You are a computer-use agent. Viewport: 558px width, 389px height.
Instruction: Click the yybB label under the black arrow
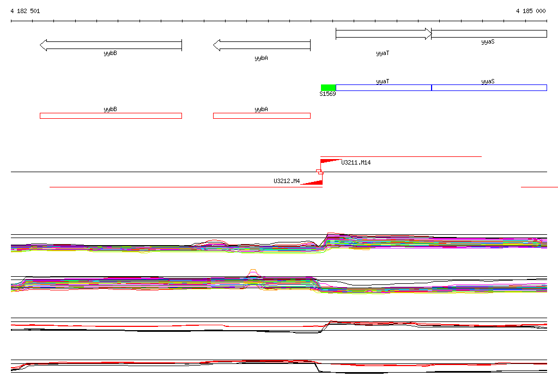tap(110, 53)
